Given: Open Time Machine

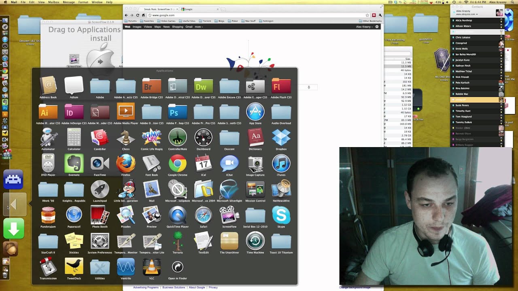Looking at the screenshot, I should click(255, 241).
